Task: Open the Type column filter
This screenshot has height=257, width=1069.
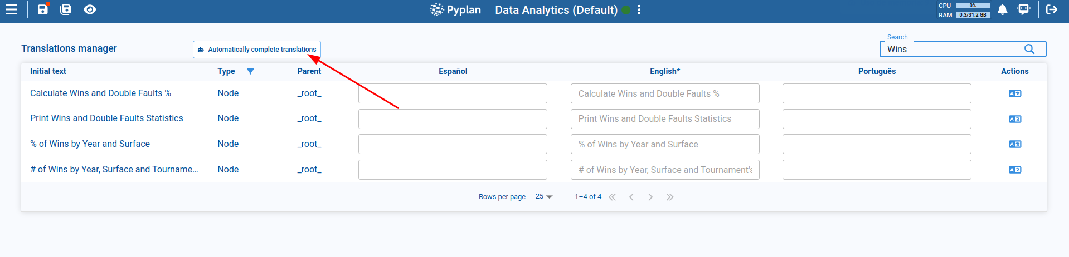Action: 250,71
